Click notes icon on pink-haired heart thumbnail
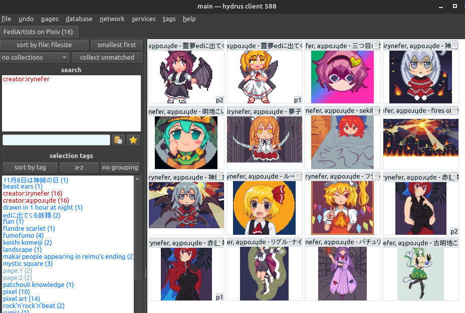This screenshot has width=465, height=313. click(x=376, y=45)
